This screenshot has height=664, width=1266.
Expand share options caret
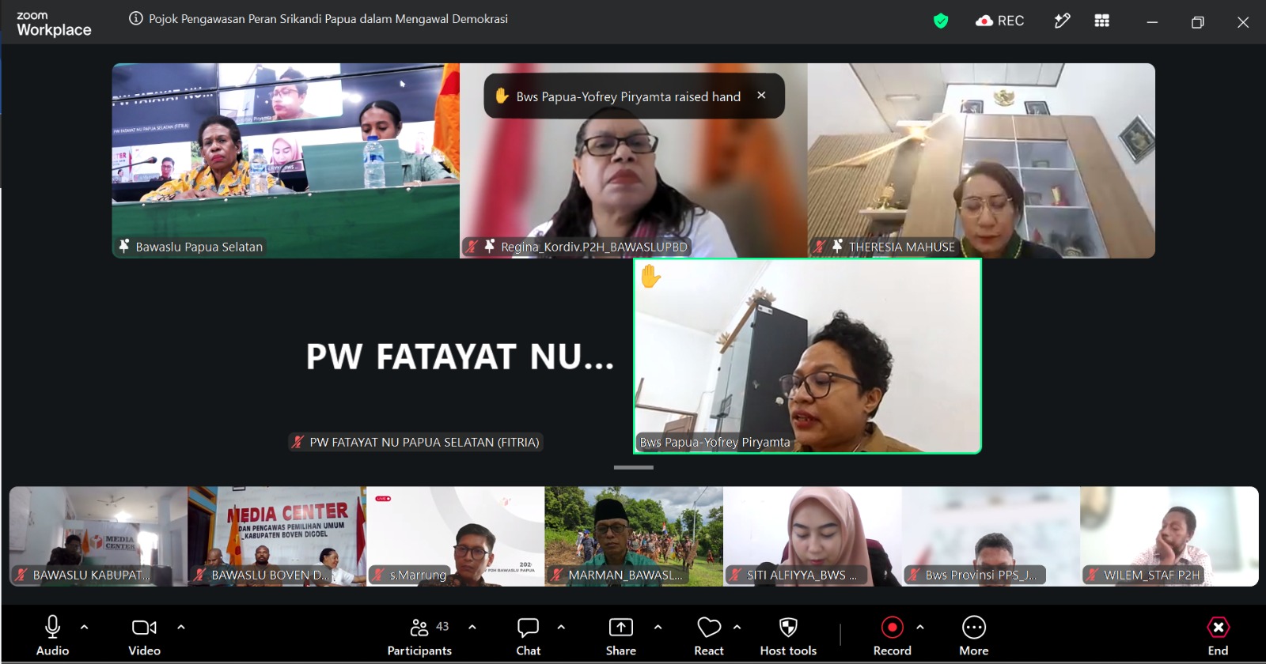658,627
